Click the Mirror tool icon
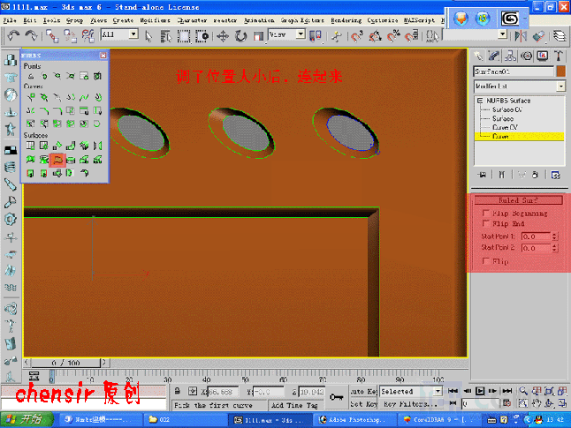 pos(521,36)
